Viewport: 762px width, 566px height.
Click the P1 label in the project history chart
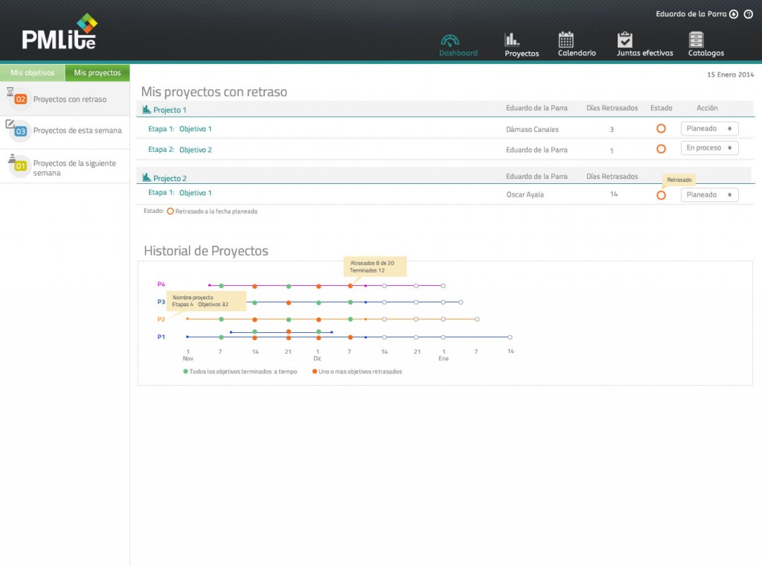click(x=161, y=337)
